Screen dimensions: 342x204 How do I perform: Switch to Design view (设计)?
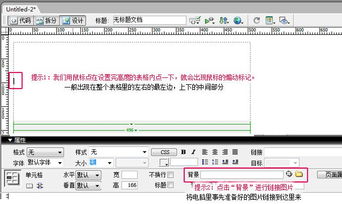coord(72,20)
